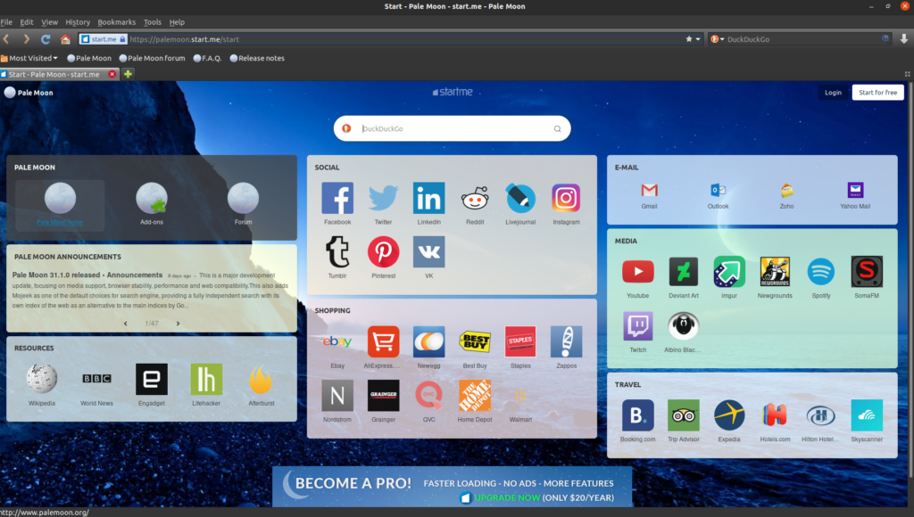Open the Imgur shortcut

click(728, 271)
